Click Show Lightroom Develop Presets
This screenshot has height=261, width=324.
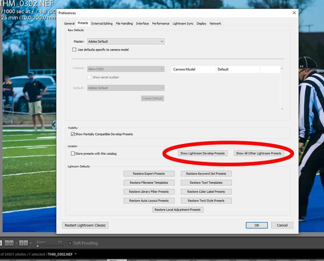pyautogui.click(x=203, y=153)
